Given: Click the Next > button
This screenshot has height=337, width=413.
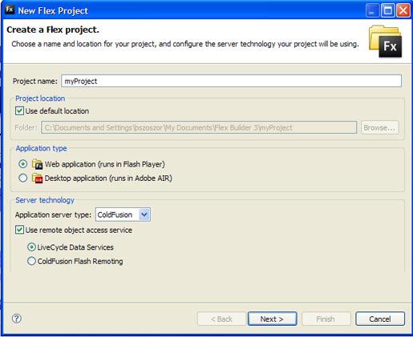Looking at the screenshot, I should pos(272,319).
